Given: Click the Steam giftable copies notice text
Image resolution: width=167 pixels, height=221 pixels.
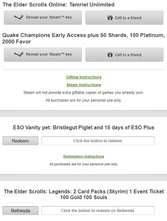Looking at the screenshot, I should coord(83,93).
